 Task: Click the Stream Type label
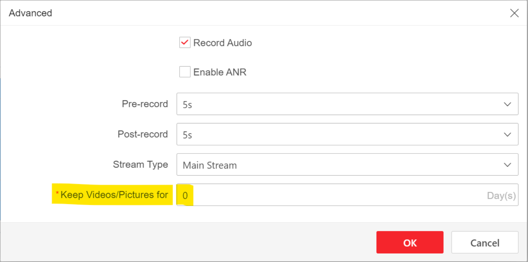[x=140, y=164]
